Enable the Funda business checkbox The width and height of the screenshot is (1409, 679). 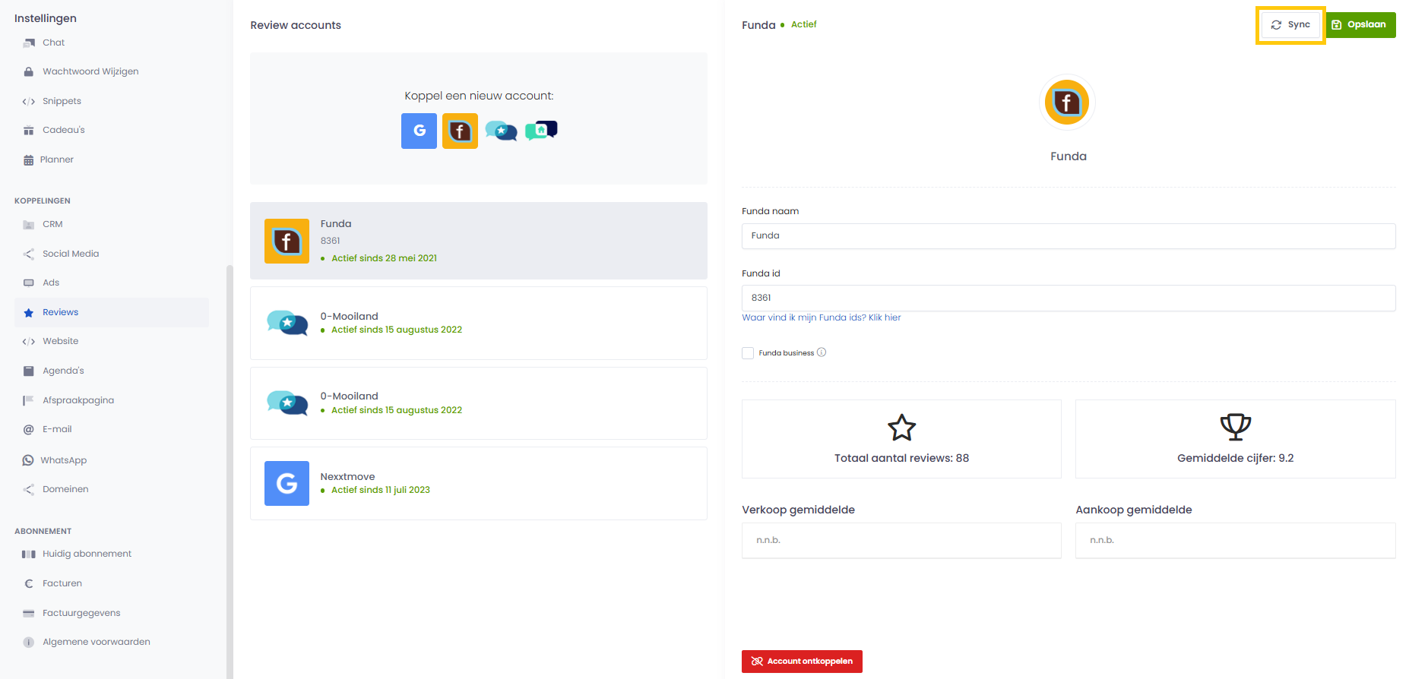pyautogui.click(x=748, y=353)
